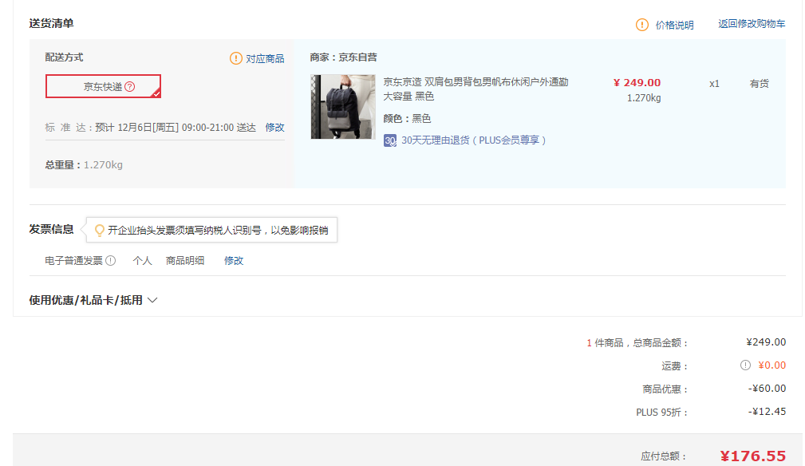Open the 对应商品 link
Viewport: 805px width, 466px height.
(x=265, y=58)
